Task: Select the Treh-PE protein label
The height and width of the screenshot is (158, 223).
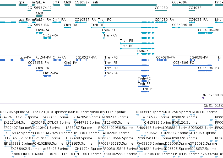Action: (x=111, y=63)
